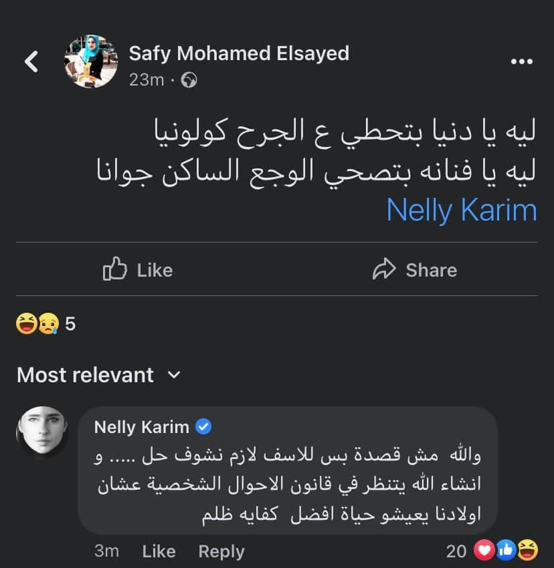554x568 pixels.
Task: Tap the Share arrow icon
Action: coord(385,269)
